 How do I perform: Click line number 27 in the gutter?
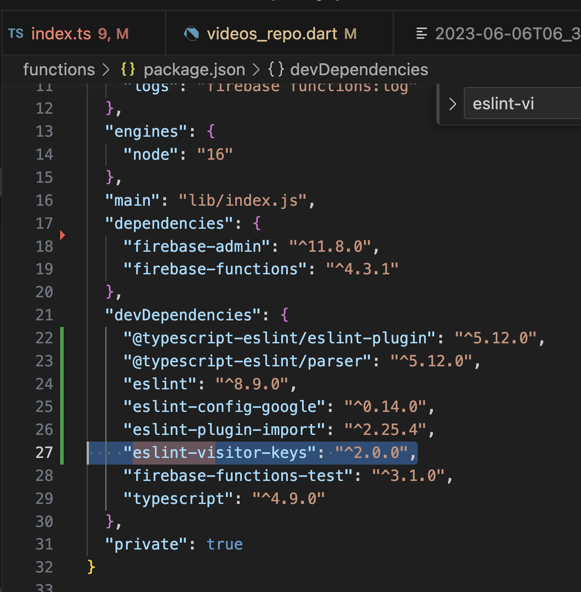coord(44,453)
